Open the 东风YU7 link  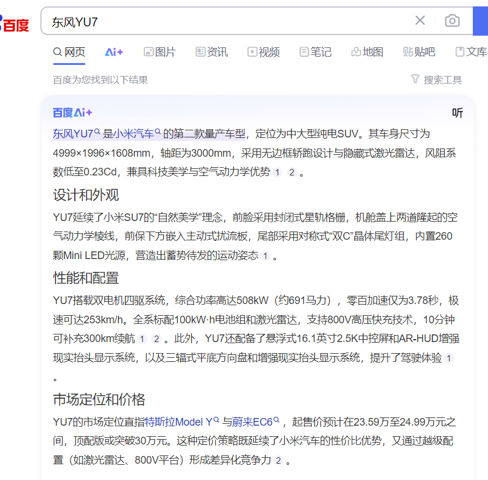pos(73,134)
